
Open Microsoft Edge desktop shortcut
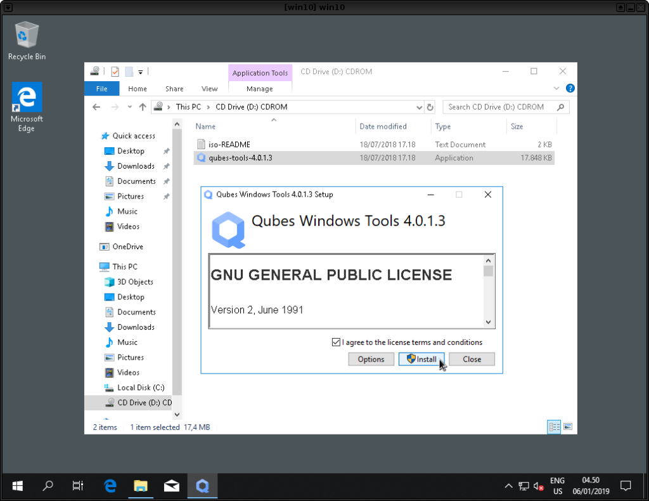click(x=27, y=107)
